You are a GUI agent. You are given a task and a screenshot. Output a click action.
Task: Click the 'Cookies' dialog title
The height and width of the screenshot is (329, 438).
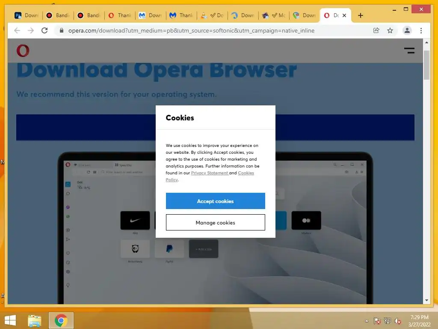pyautogui.click(x=180, y=118)
